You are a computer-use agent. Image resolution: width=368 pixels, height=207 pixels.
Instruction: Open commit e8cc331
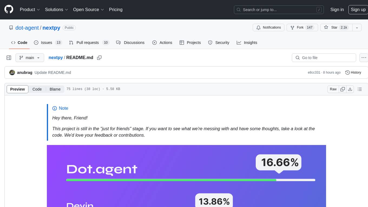314,73
